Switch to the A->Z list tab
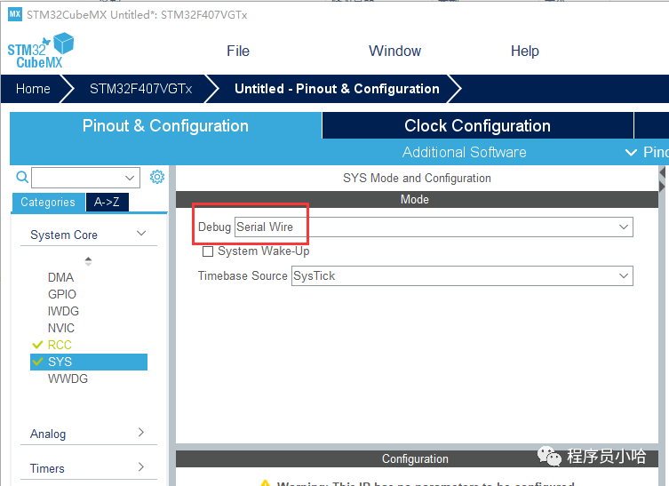Screen dimensions: 669x486 coord(108,203)
